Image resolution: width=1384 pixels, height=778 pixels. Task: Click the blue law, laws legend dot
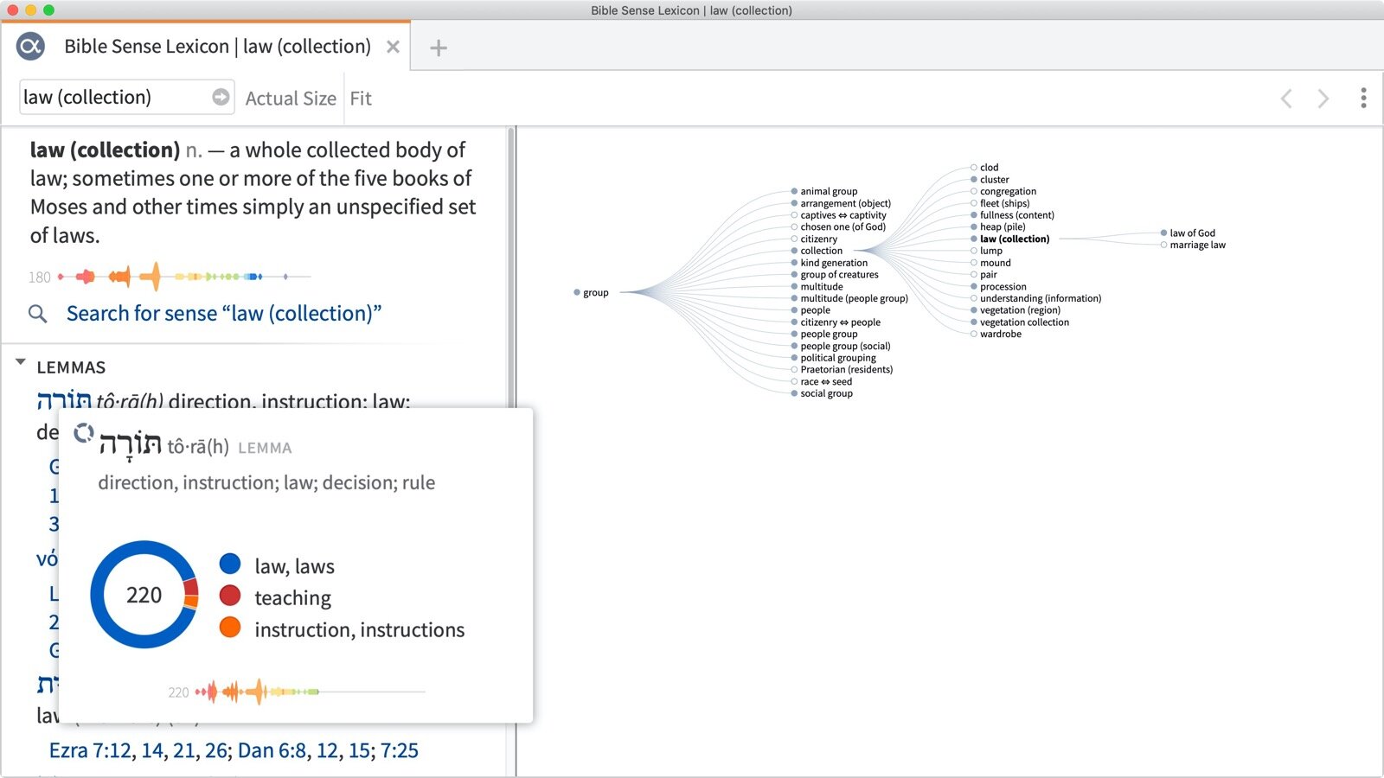(230, 564)
